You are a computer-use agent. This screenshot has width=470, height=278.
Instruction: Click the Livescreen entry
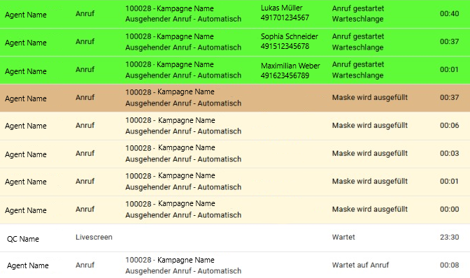(x=94, y=237)
